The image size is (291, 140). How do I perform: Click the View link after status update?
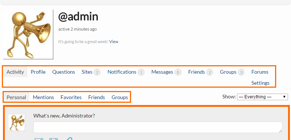click(114, 42)
